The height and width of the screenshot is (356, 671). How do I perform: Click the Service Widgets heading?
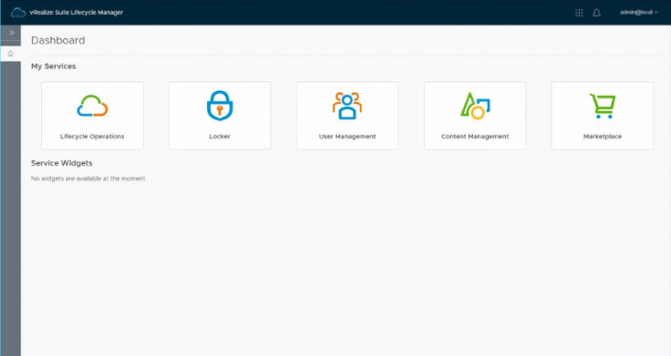point(62,163)
